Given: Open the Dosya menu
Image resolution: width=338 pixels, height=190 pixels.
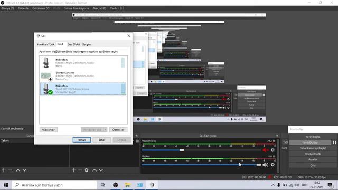Looking at the screenshot, I should click(8, 8).
